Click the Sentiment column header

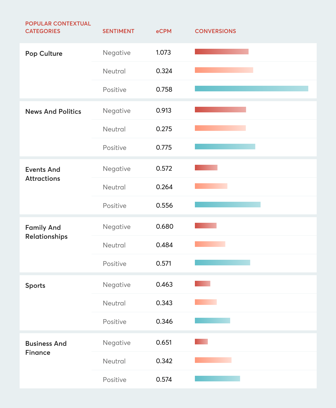(x=118, y=31)
